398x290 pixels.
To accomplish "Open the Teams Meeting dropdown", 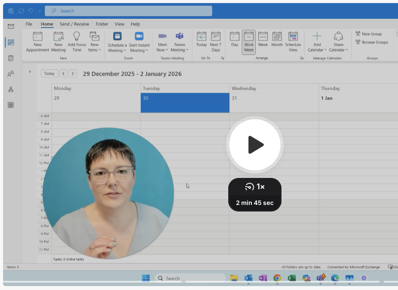I will tap(179, 47).
